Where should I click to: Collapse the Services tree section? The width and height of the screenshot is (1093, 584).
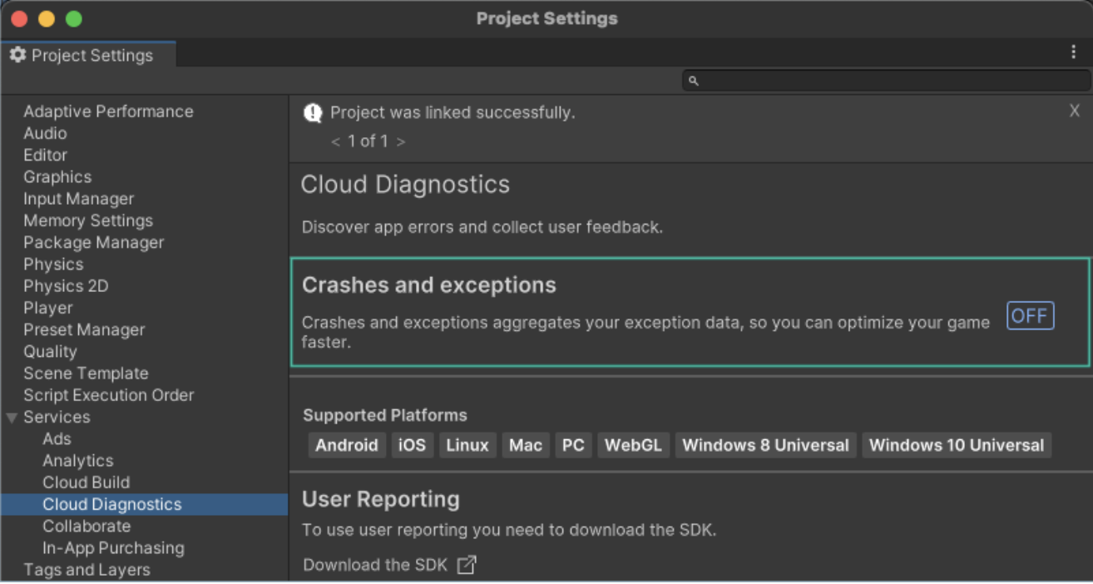point(12,418)
